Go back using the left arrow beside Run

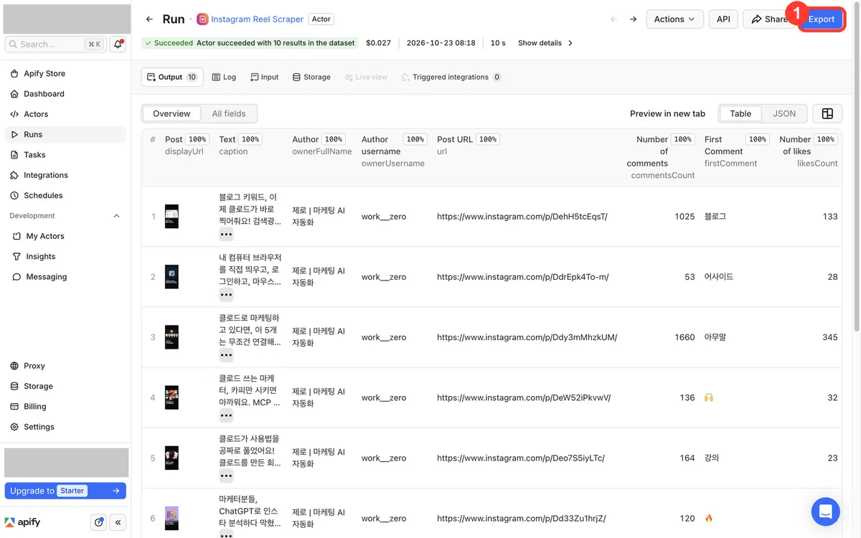149,19
